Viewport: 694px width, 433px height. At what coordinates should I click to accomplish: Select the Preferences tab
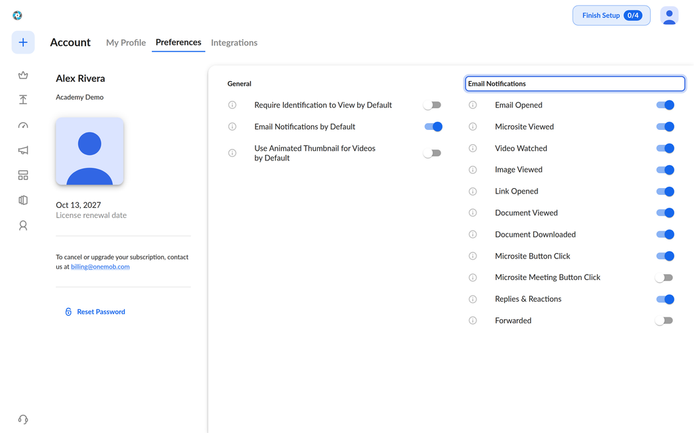tap(178, 43)
